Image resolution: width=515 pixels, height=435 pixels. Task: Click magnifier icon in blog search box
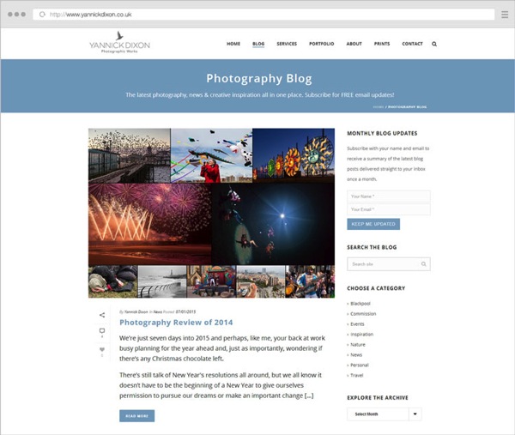[424, 264]
